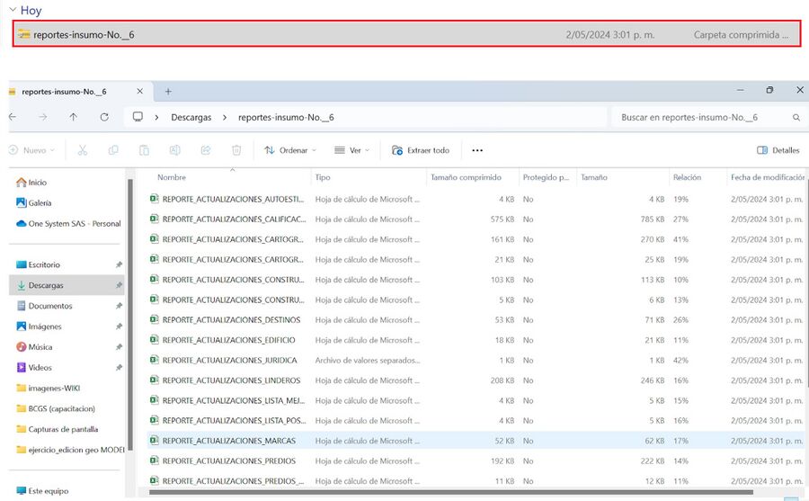Go forward with the right arrow

tap(43, 117)
